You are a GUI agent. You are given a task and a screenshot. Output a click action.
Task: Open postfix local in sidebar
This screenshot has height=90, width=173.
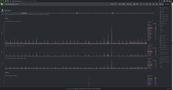163,41
